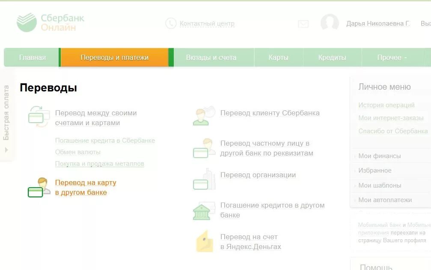Open Перевод частному лицу в другой банк
Image resolution: width=431 pixels, height=270 pixels.
[267, 148]
